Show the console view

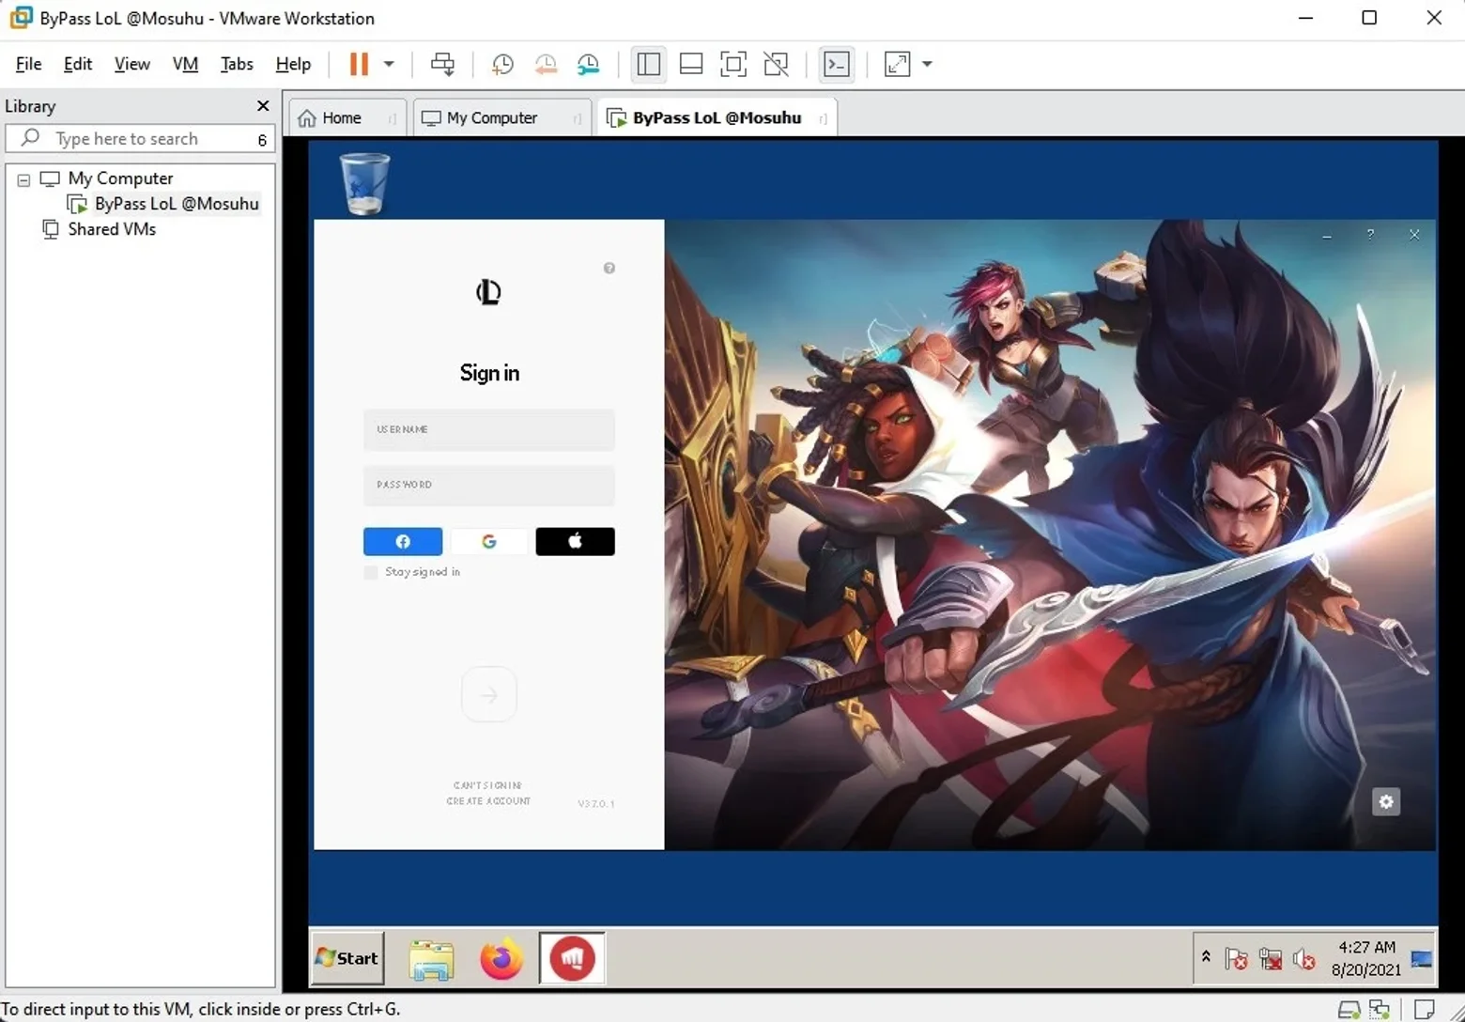[x=836, y=64]
